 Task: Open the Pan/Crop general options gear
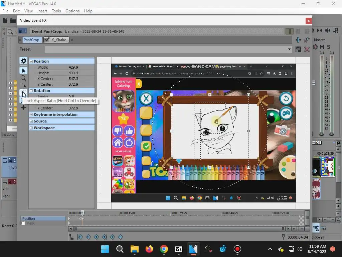coord(23,61)
